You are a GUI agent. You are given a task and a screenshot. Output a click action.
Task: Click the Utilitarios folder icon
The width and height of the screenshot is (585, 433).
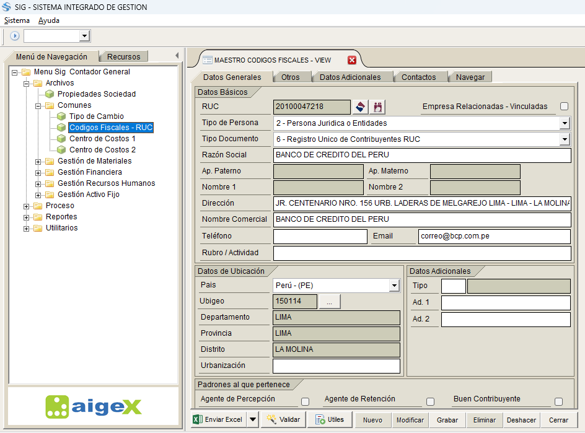(x=38, y=228)
